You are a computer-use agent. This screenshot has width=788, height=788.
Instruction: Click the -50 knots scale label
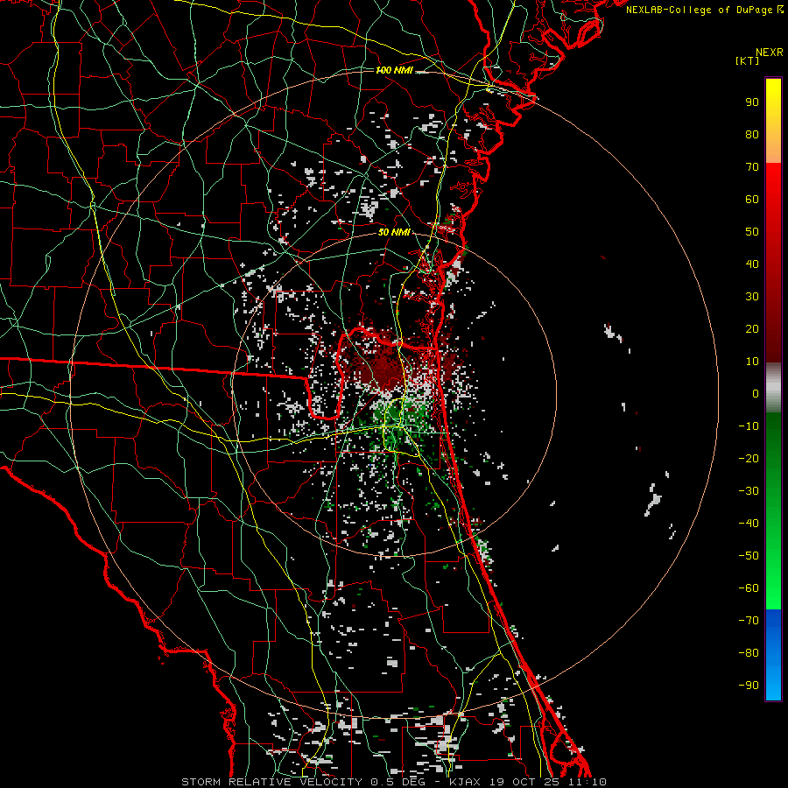(x=749, y=556)
